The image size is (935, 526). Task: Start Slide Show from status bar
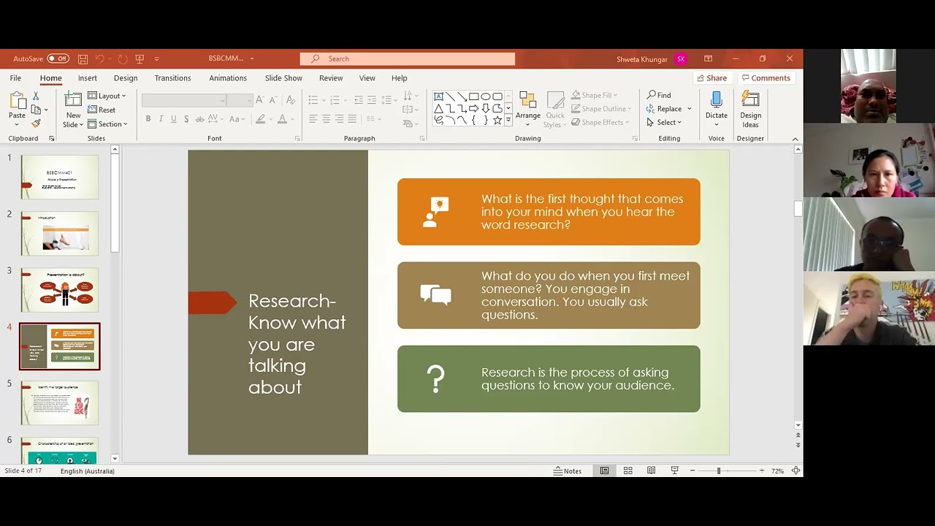(674, 471)
